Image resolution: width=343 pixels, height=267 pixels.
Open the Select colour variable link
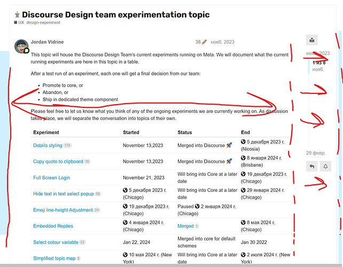(56, 242)
